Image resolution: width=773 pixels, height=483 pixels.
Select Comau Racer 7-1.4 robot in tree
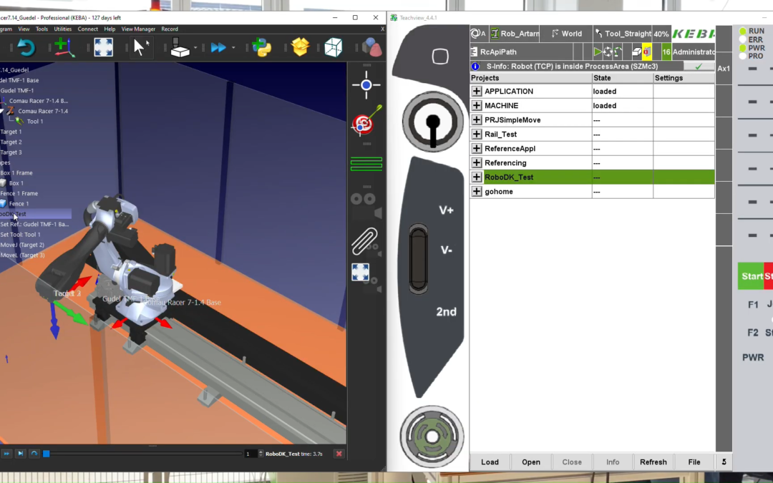point(43,112)
